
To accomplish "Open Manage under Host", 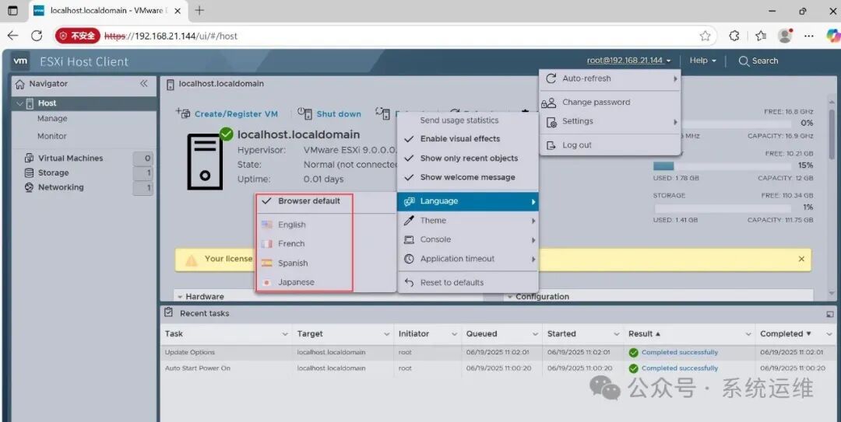I will (x=53, y=119).
